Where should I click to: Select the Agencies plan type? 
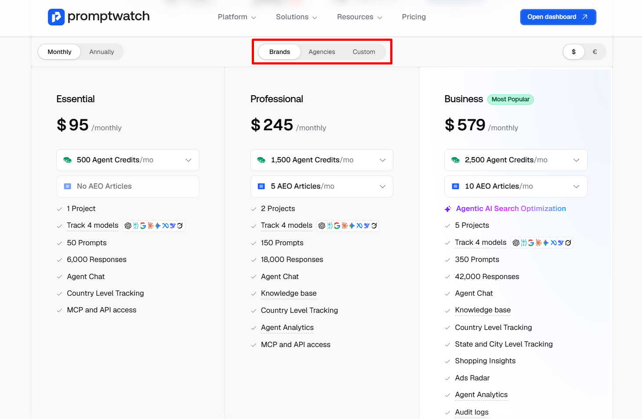click(x=322, y=52)
